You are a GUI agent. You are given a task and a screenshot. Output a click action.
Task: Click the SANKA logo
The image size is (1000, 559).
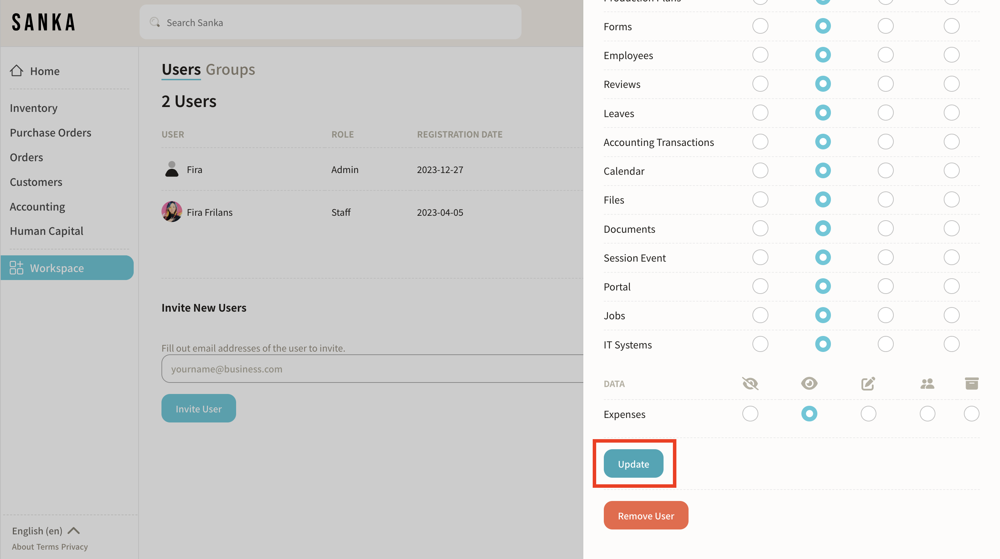pyautogui.click(x=43, y=22)
